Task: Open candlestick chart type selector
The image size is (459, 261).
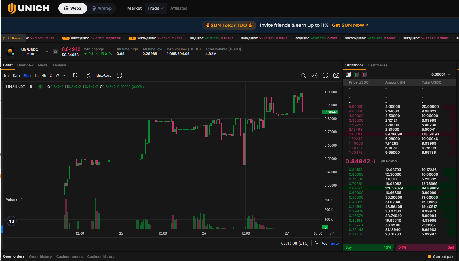Action: point(75,75)
